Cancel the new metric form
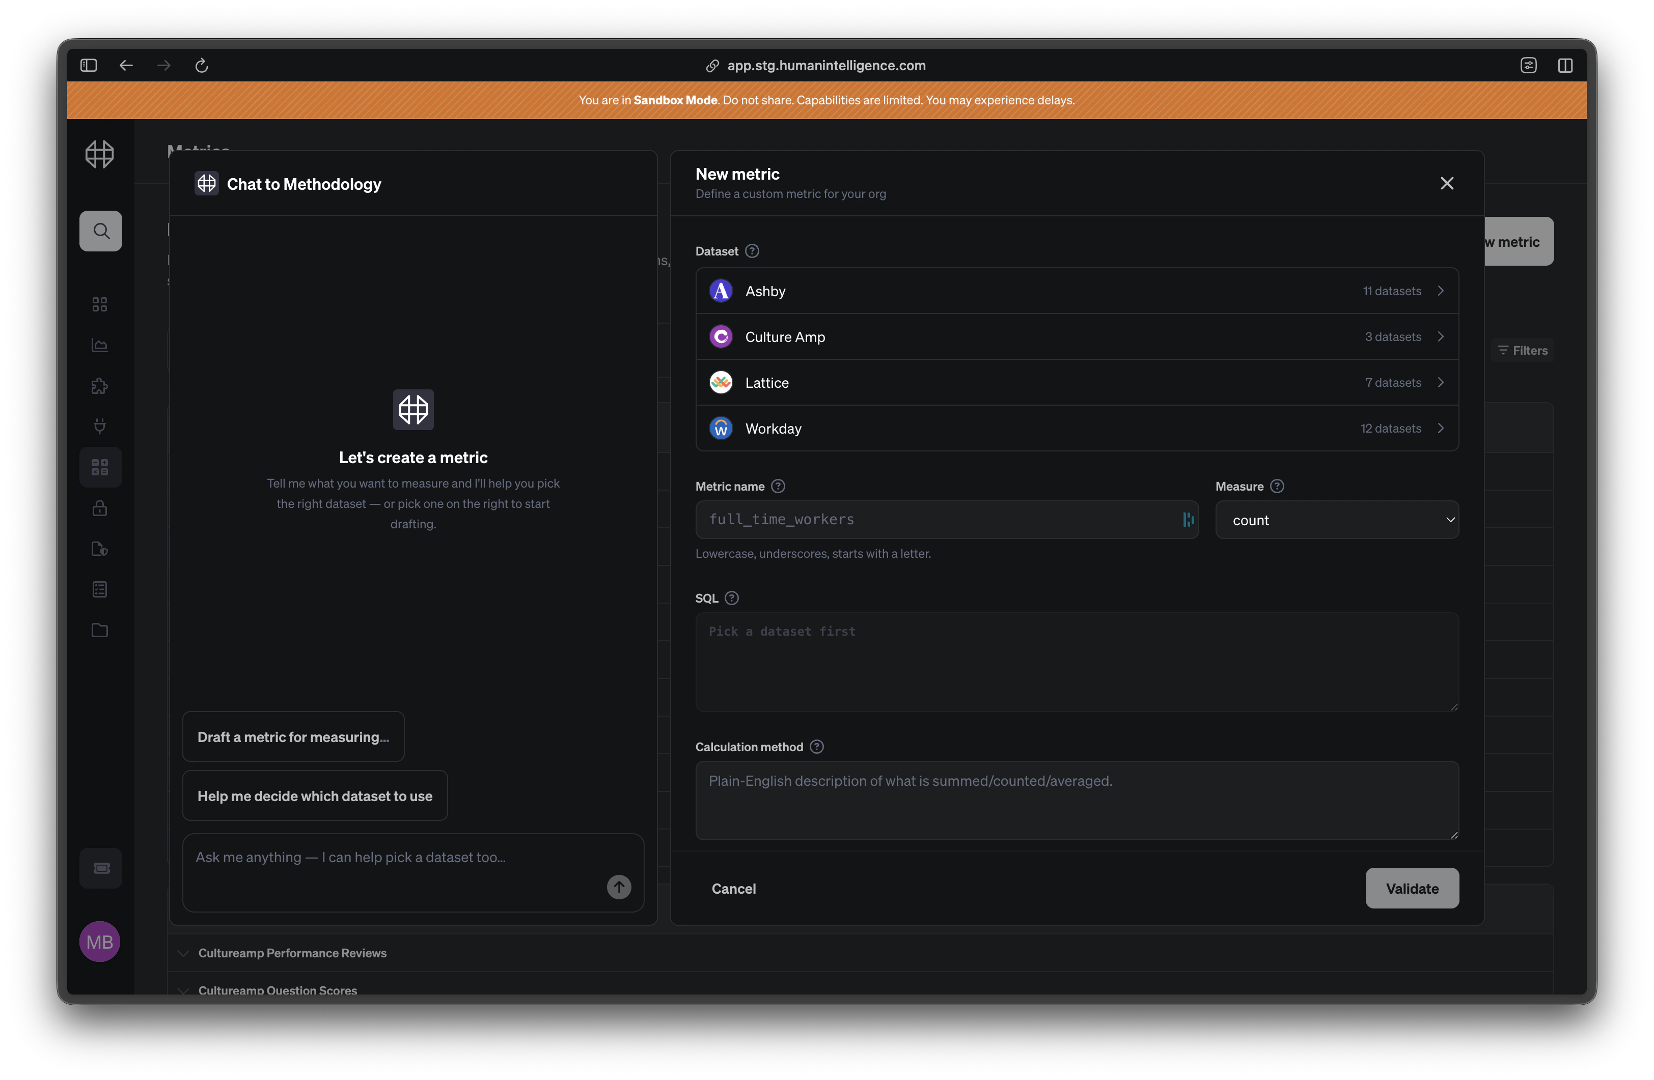This screenshot has width=1654, height=1080. click(734, 888)
